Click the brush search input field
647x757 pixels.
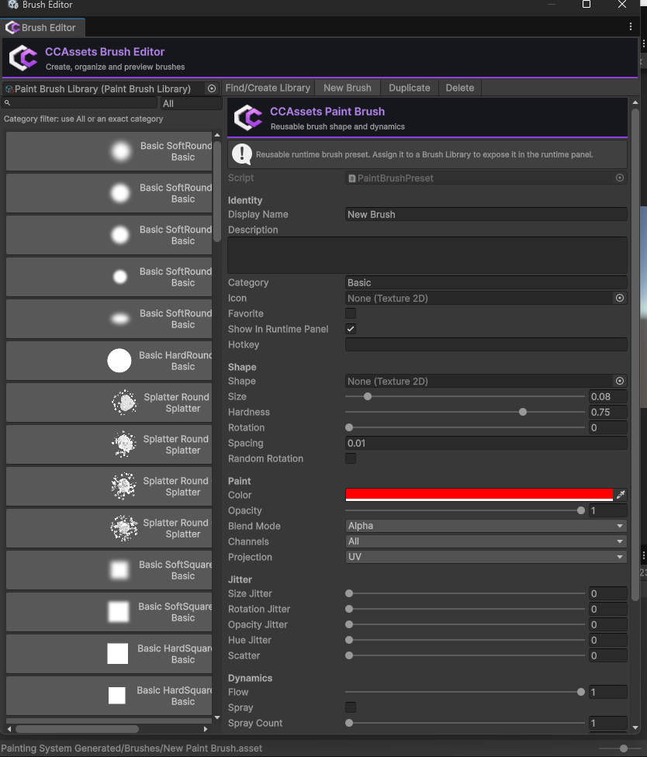click(80, 103)
